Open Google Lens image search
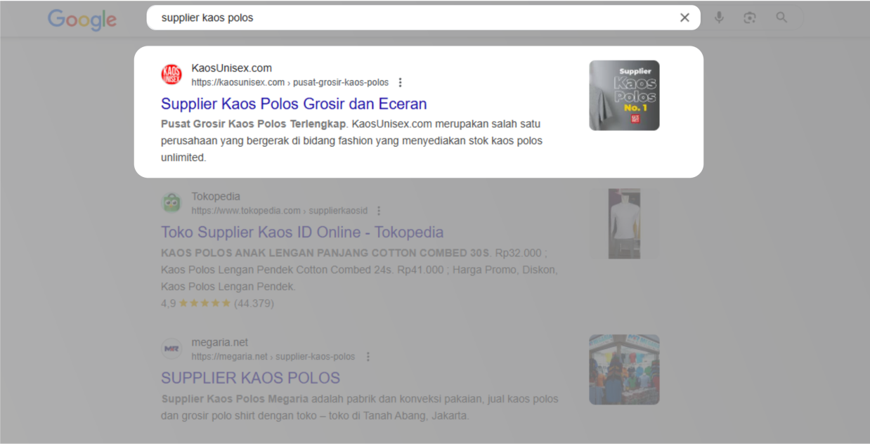The width and height of the screenshot is (870, 444). coord(750,18)
